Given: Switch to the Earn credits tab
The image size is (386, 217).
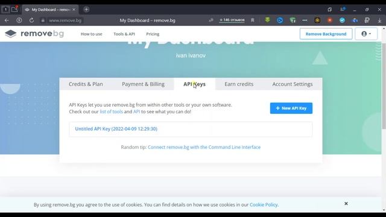Looking at the screenshot, I should point(239,84).
